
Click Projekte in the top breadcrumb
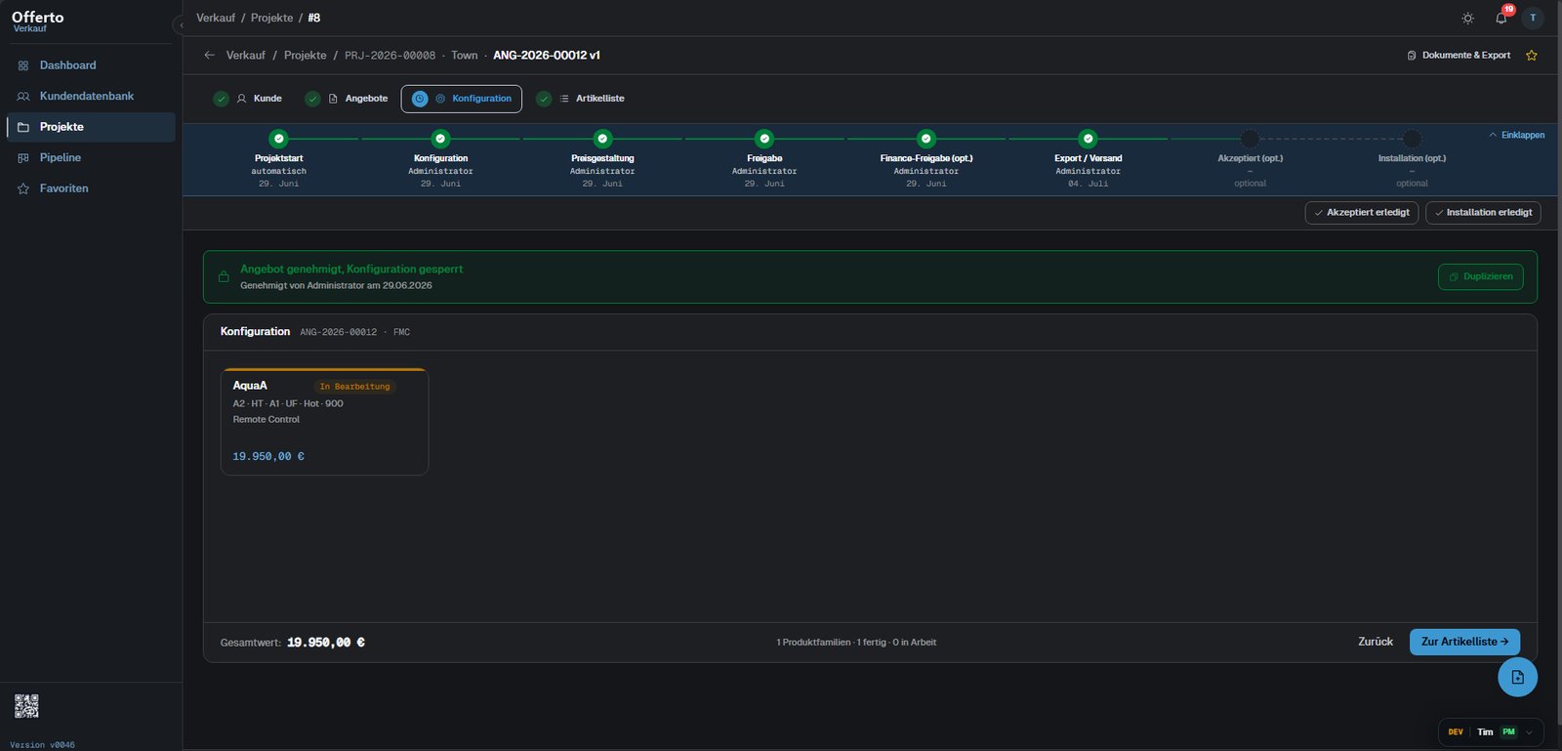point(271,18)
